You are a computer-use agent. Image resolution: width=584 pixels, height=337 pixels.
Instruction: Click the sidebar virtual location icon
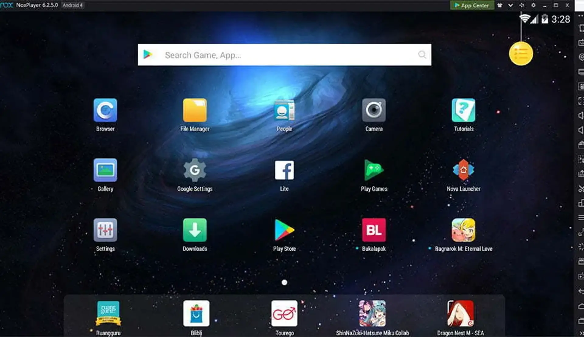(x=581, y=57)
